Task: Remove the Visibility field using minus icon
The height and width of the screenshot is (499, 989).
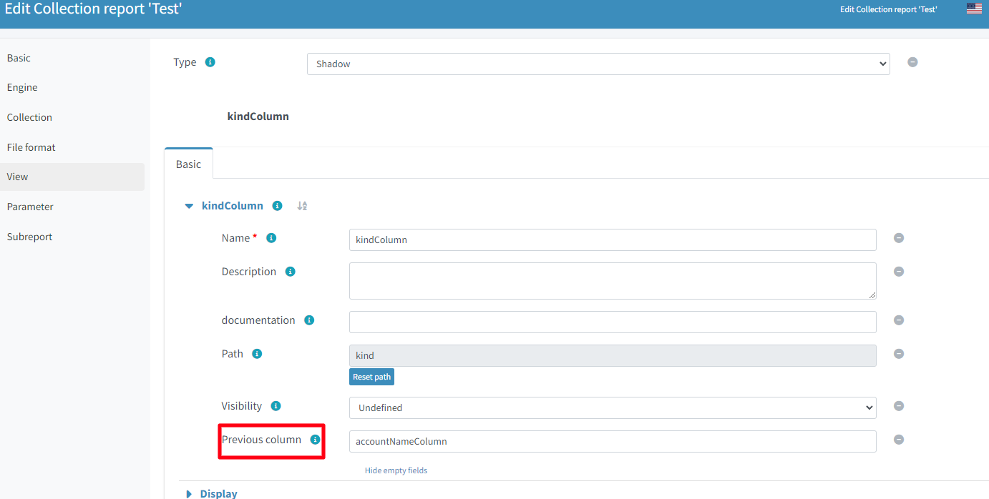Action: [x=899, y=406]
